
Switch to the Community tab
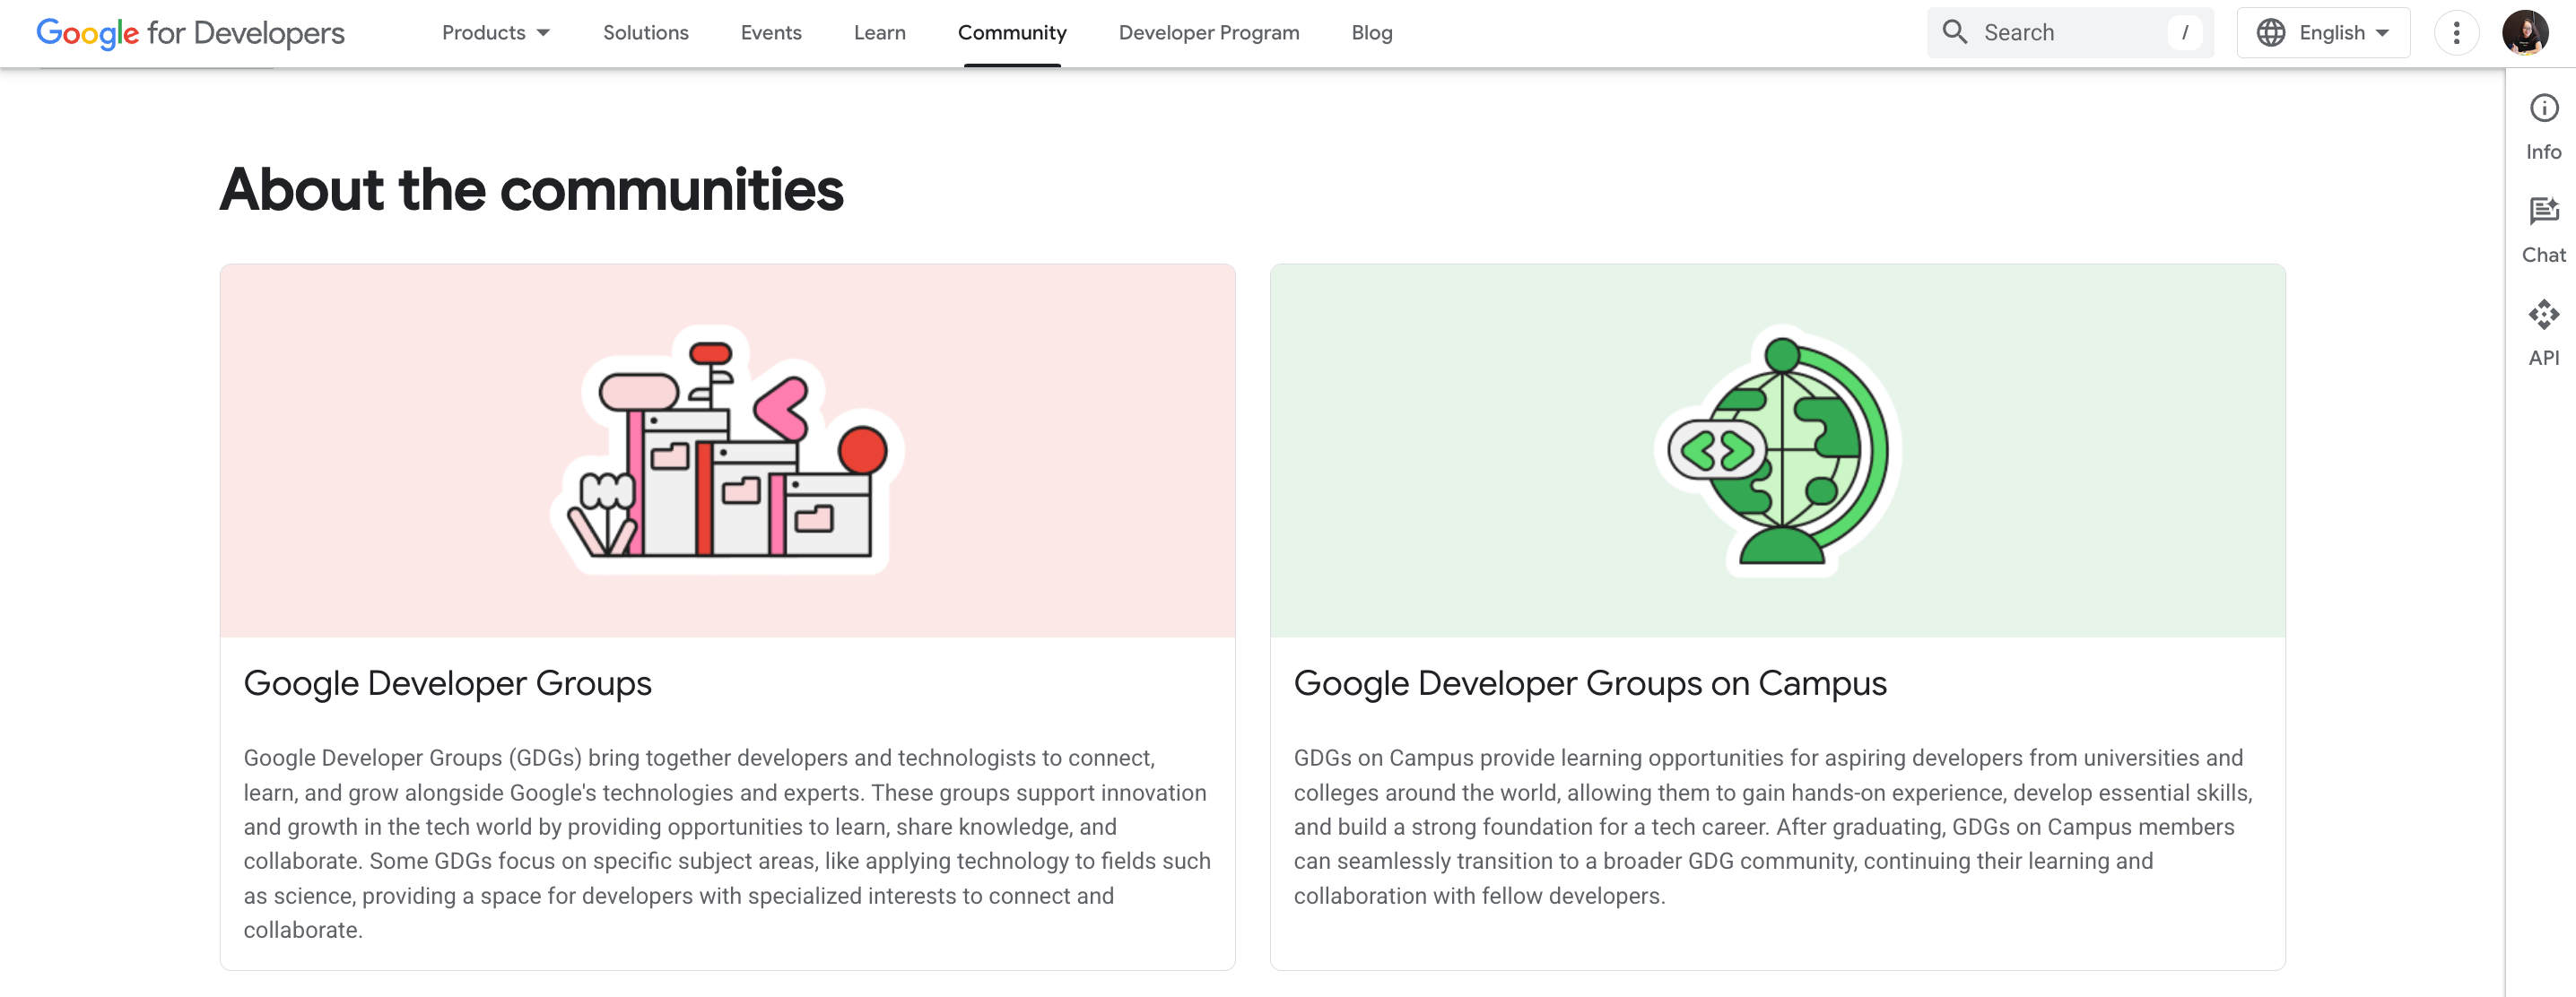point(1011,33)
